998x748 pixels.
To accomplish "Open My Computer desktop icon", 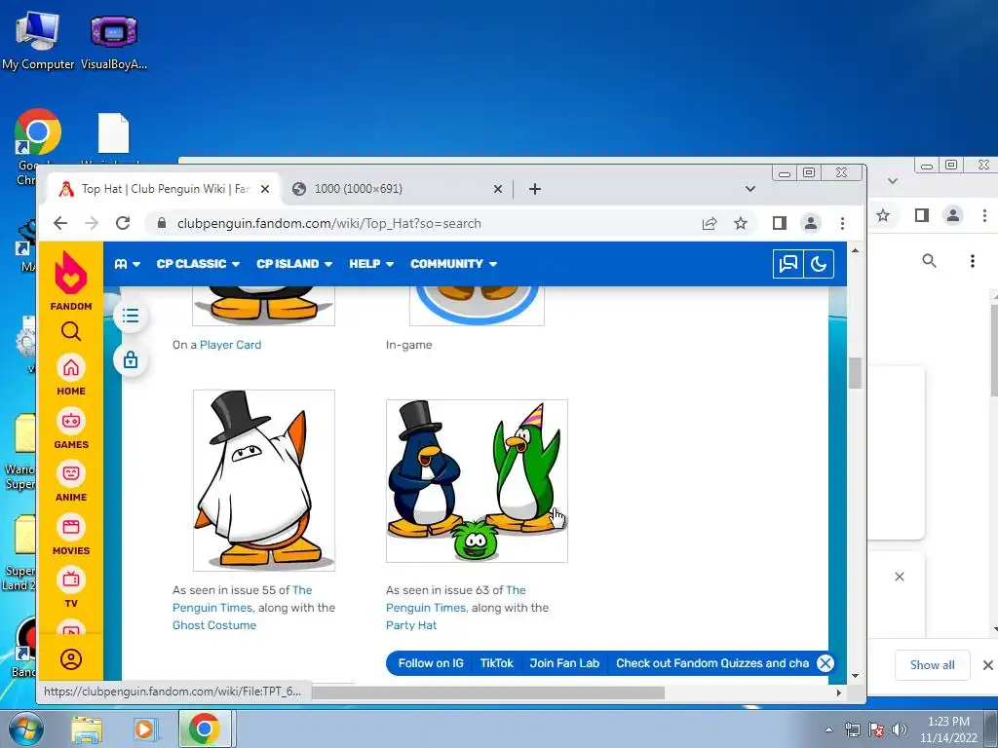I will click(38, 41).
